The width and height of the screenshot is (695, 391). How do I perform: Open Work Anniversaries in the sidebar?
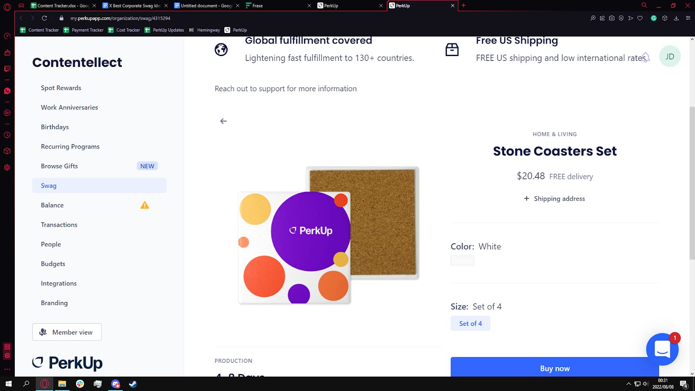click(x=69, y=107)
